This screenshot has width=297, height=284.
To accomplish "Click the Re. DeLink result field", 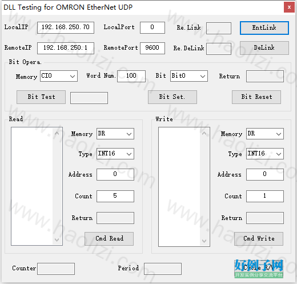I will tap(219, 49).
